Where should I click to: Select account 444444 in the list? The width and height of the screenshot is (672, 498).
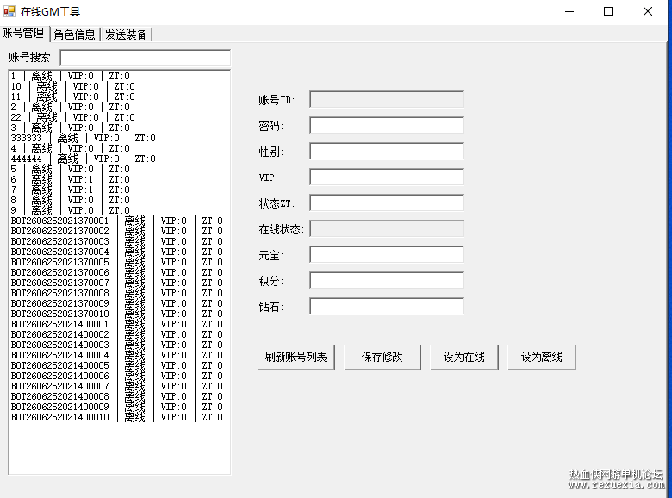point(119,159)
